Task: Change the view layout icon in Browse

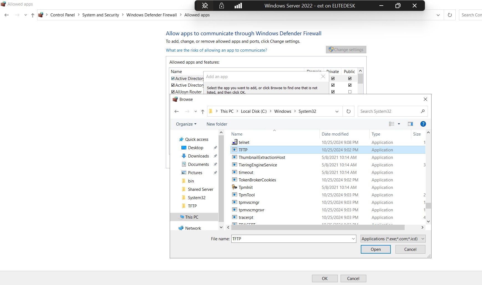Action: (392, 124)
